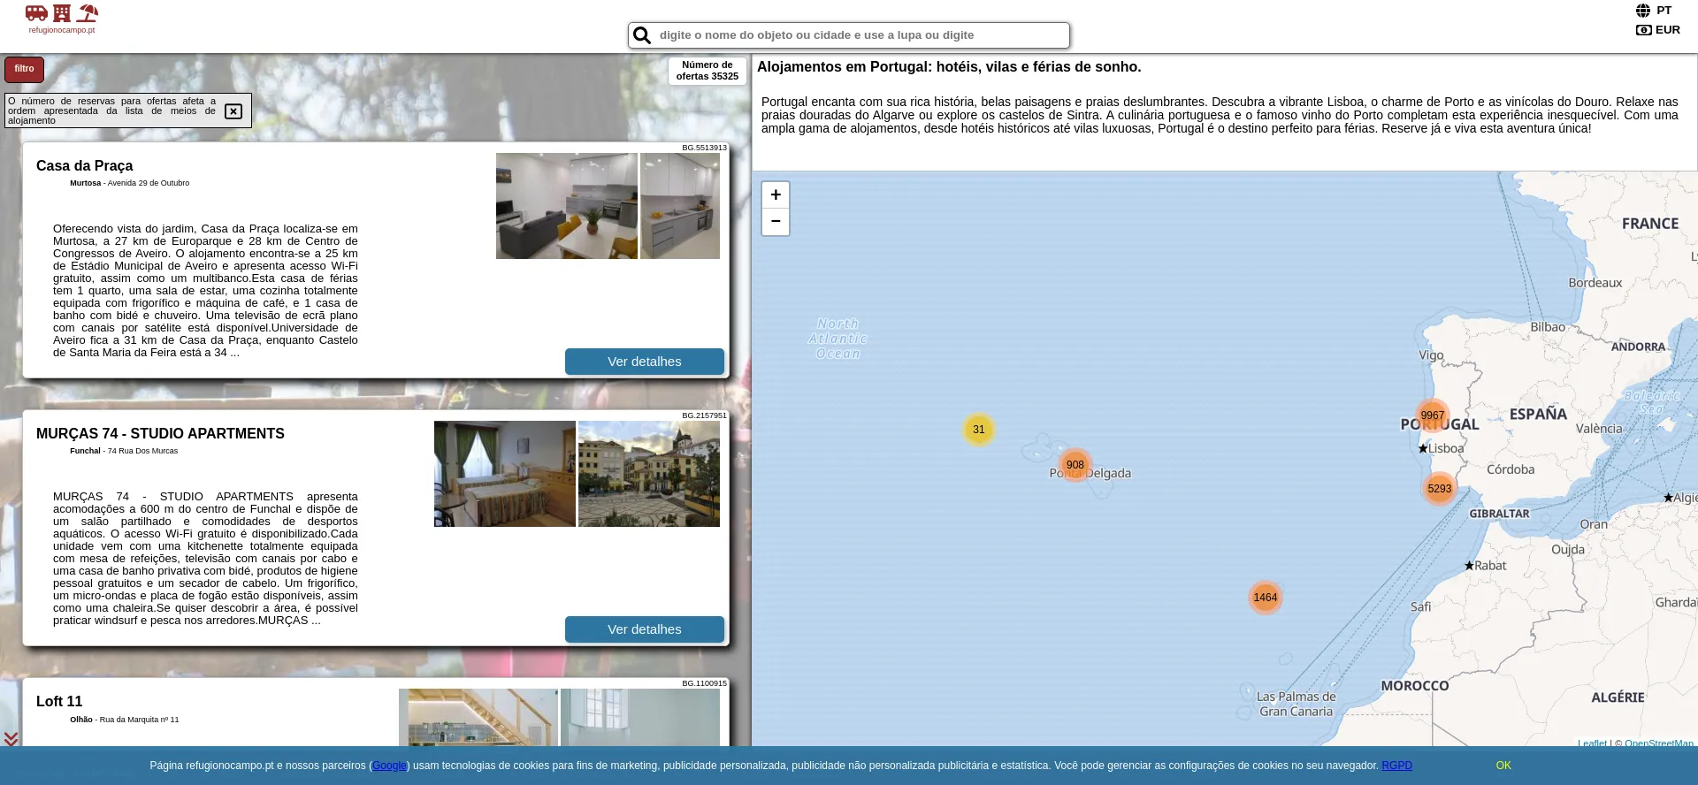Click the refugionocampo.pt logo
This screenshot has width=1698, height=785.
point(61,19)
